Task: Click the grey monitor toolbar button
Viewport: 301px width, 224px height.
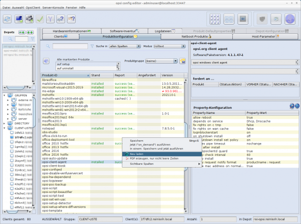Action: point(262,19)
